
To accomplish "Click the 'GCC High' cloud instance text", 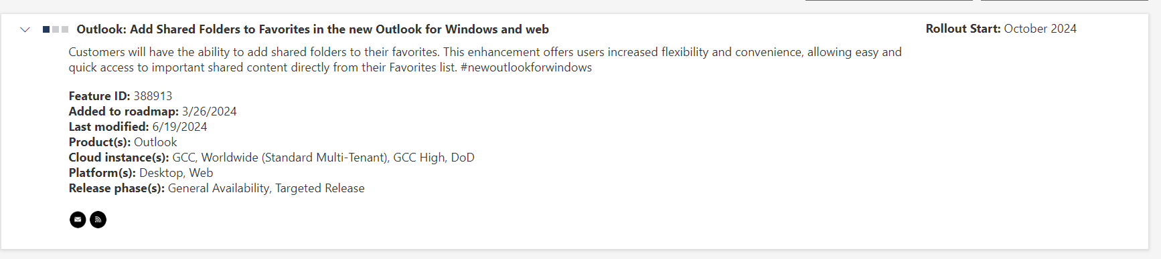I will click(x=419, y=158).
